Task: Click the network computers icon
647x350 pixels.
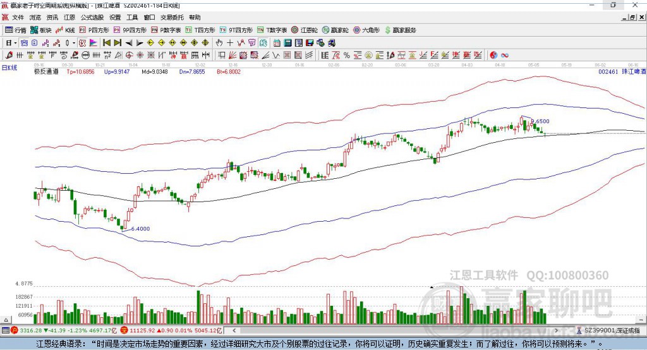Action: [x=320, y=43]
